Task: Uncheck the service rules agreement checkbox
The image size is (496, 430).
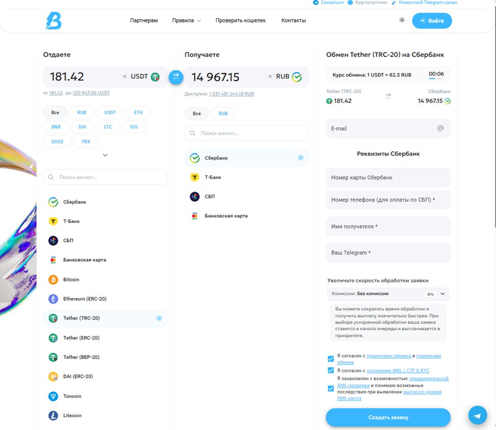Action: [330, 359]
